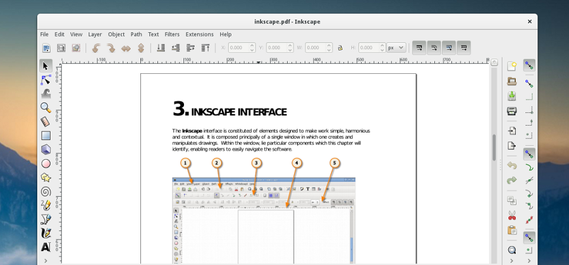
Task: Lower selection one step
Action: (176, 48)
